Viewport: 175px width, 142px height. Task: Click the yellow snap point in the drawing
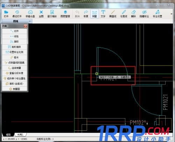click(97, 74)
